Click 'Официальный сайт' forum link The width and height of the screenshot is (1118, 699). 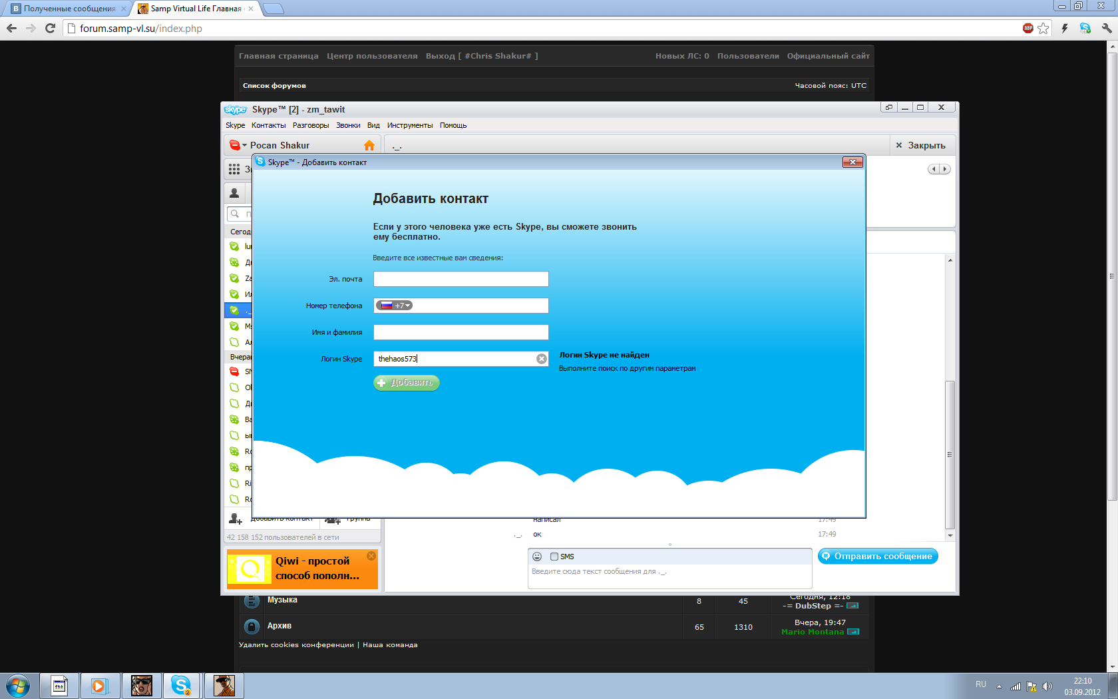[829, 56]
